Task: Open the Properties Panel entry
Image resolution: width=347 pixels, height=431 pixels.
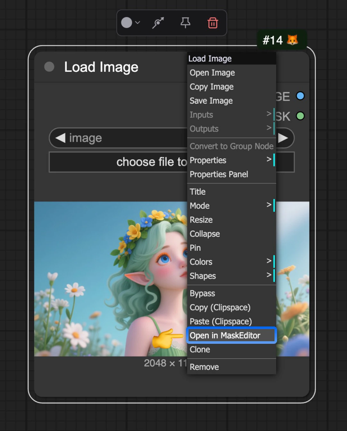Action: (x=219, y=174)
